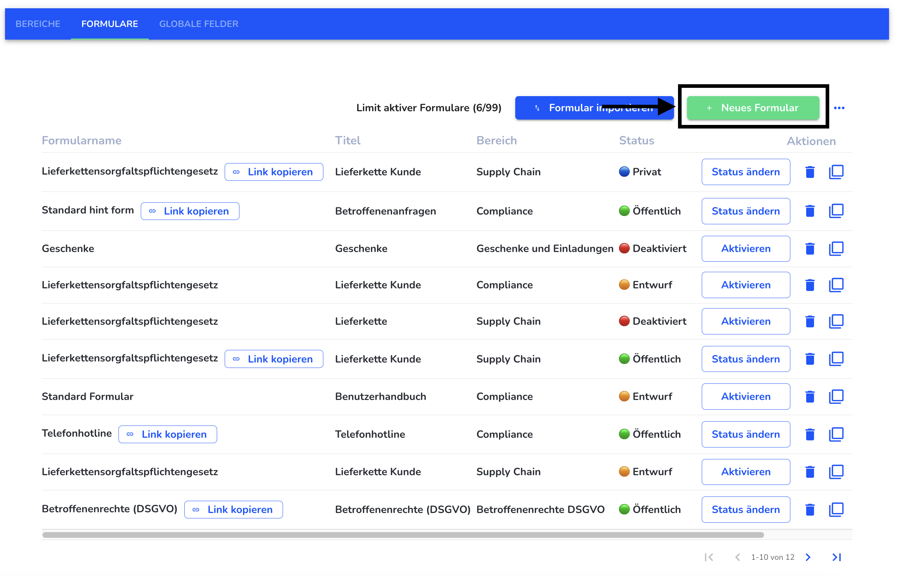The height and width of the screenshot is (576, 898).
Task: Click the Benutzerhandbuch title cell
Action: pyautogui.click(x=380, y=397)
